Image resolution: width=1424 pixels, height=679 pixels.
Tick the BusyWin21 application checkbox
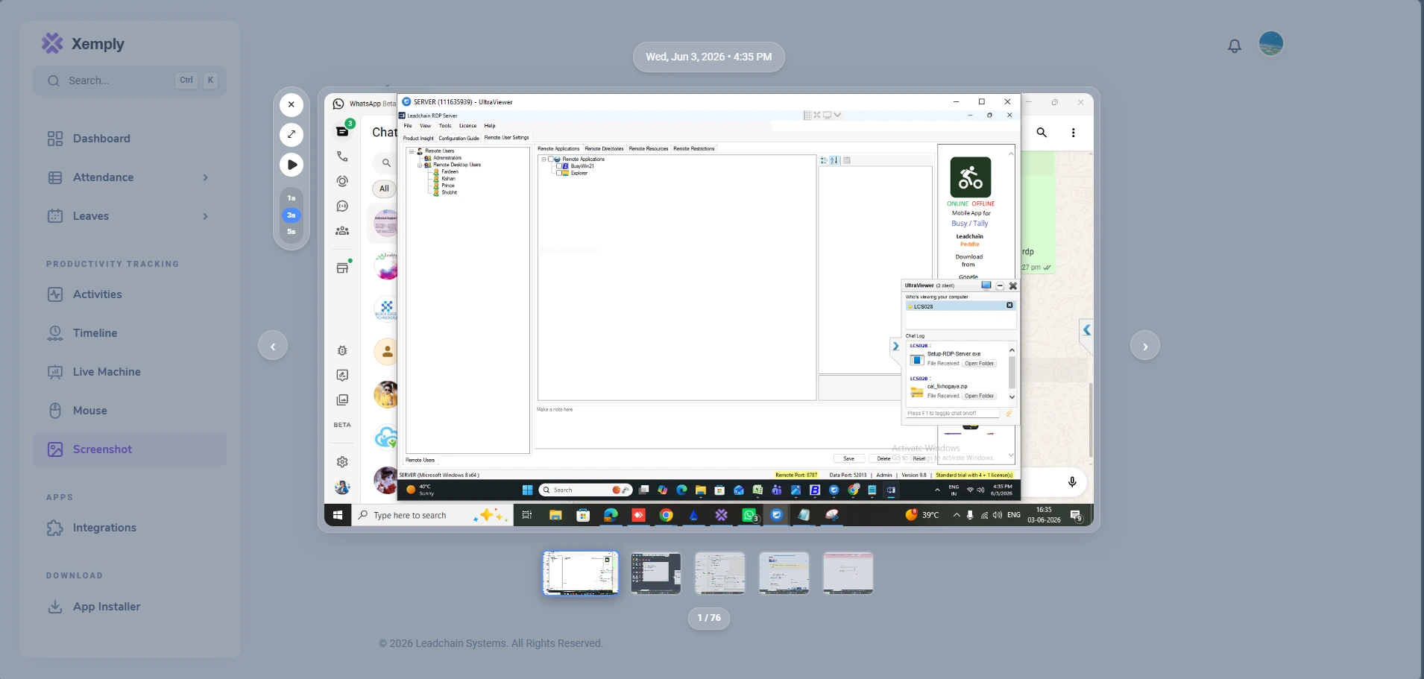click(558, 166)
